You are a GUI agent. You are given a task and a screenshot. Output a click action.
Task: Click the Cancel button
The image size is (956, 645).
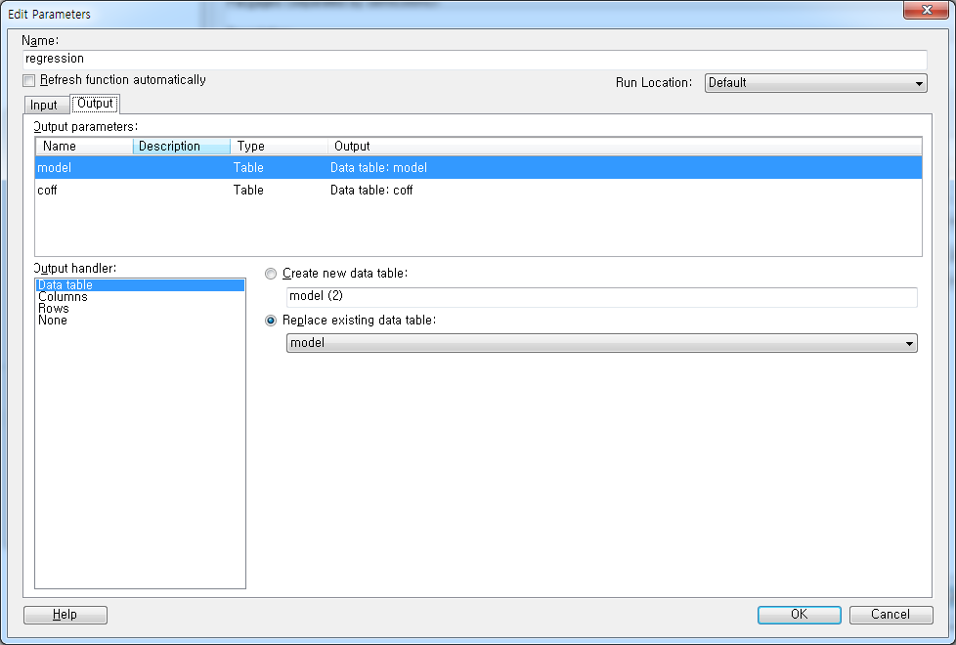coord(891,615)
